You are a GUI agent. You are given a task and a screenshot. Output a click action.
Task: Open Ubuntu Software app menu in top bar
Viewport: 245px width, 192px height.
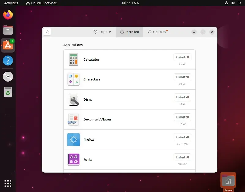[41, 3]
